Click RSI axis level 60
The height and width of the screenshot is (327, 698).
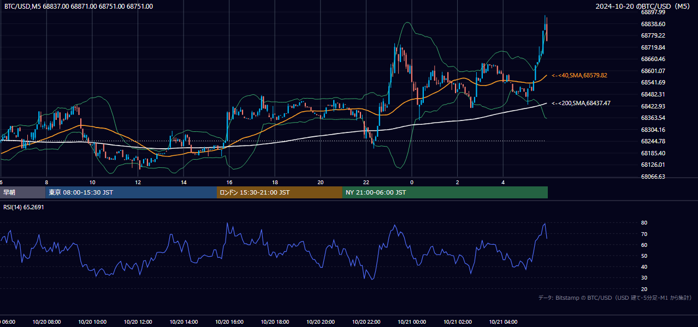pos(644,245)
